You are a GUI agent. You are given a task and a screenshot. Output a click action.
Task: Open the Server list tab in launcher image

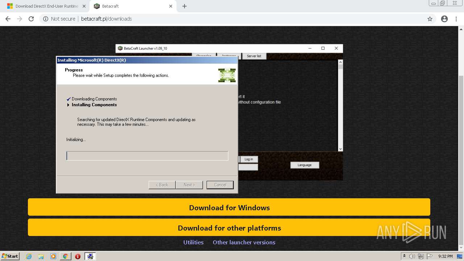click(x=254, y=56)
